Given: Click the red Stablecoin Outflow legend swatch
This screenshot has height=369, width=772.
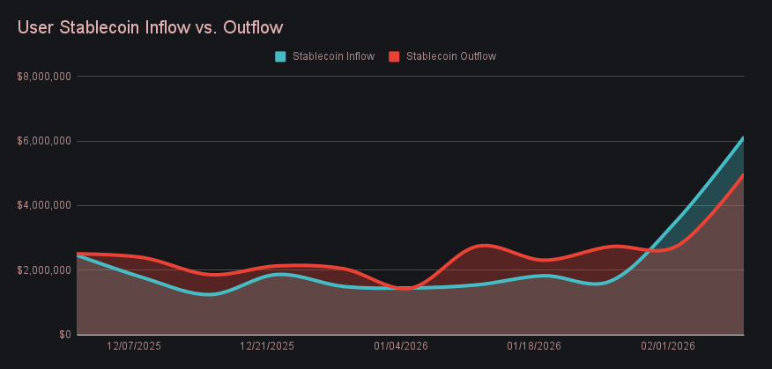Looking at the screenshot, I should [x=394, y=56].
